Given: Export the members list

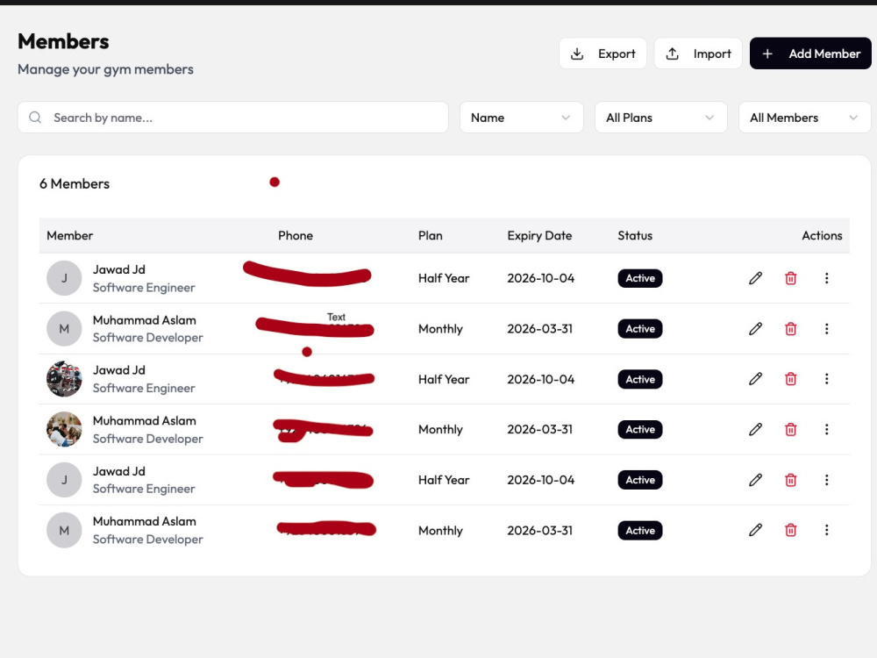Looking at the screenshot, I should tap(602, 54).
